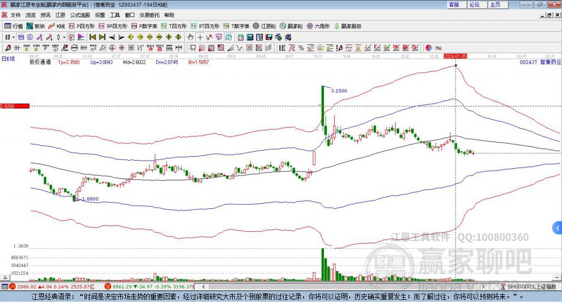The height and width of the screenshot is (302, 562).
Task: Open the 公式选股 menu
Action: coord(80,15)
